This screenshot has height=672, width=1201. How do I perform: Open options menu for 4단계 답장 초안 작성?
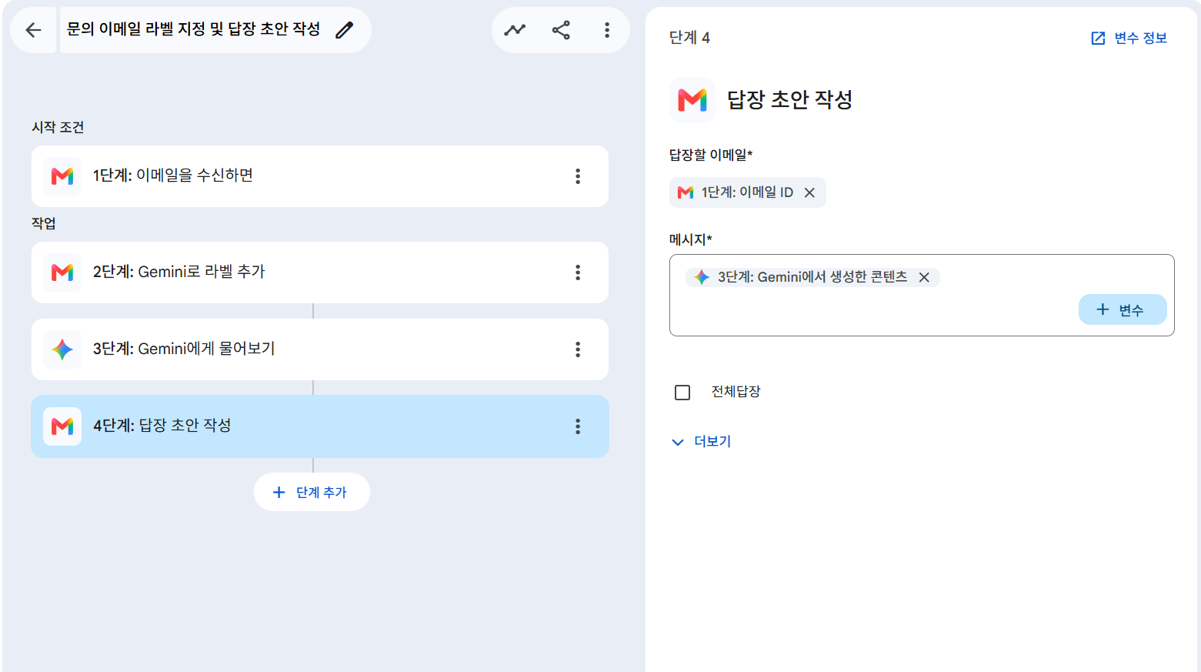tap(578, 426)
